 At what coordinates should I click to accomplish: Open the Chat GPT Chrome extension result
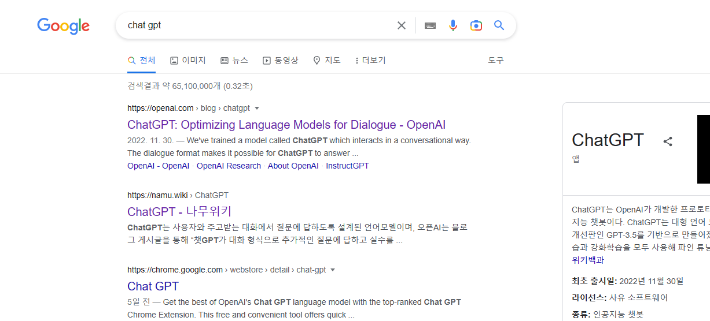pos(153,286)
